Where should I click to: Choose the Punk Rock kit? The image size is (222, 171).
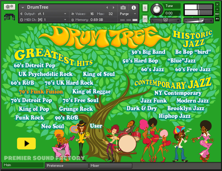tap(30, 118)
